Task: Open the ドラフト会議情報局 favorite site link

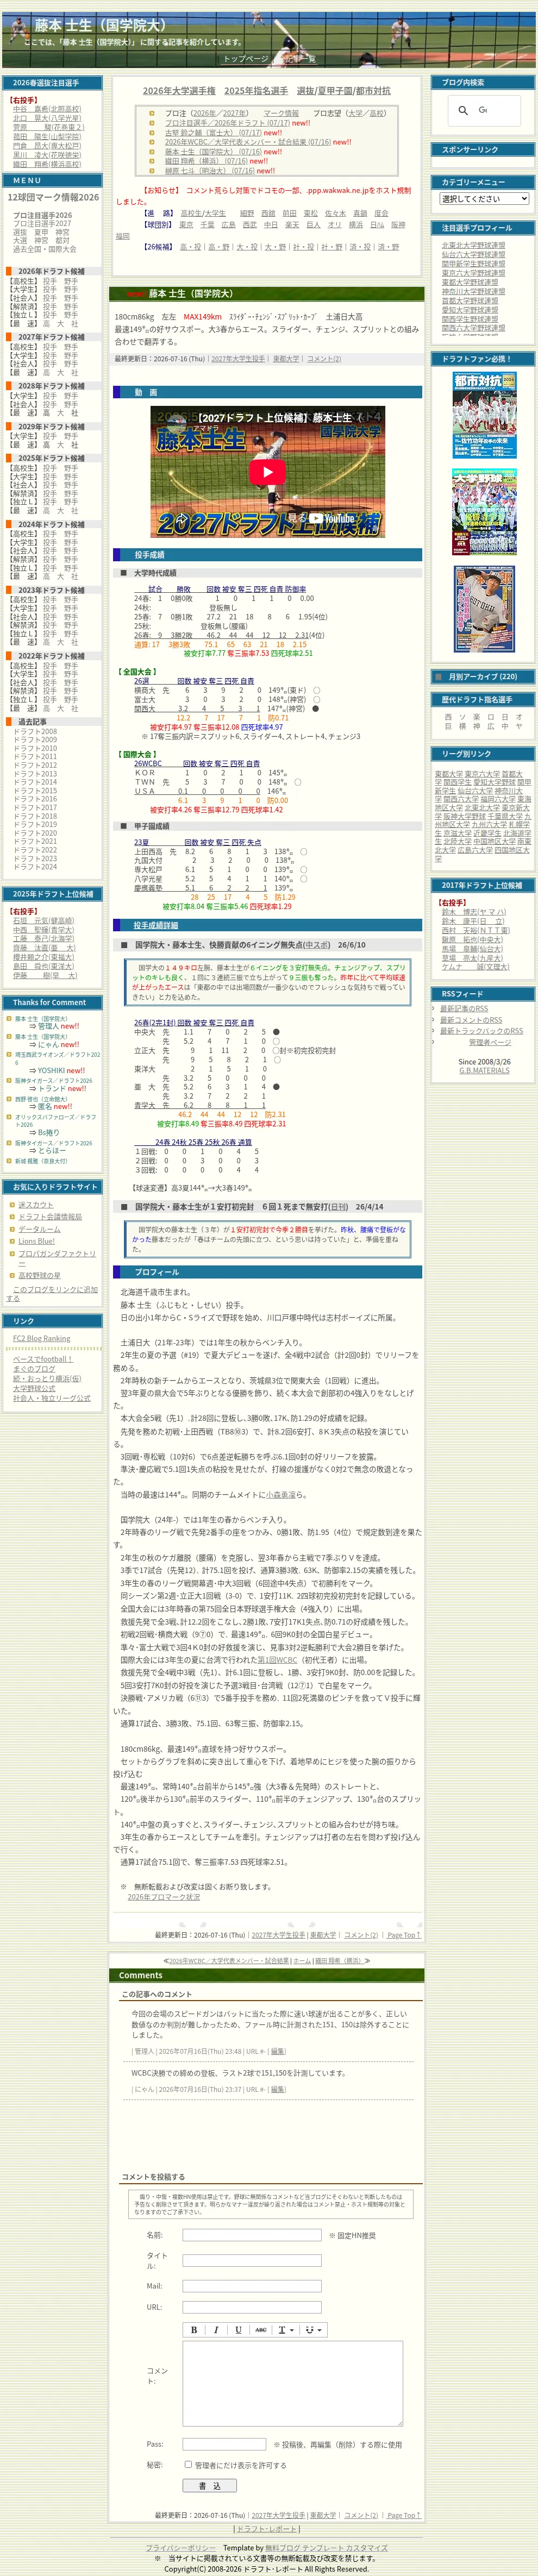Action: coord(50,1217)
